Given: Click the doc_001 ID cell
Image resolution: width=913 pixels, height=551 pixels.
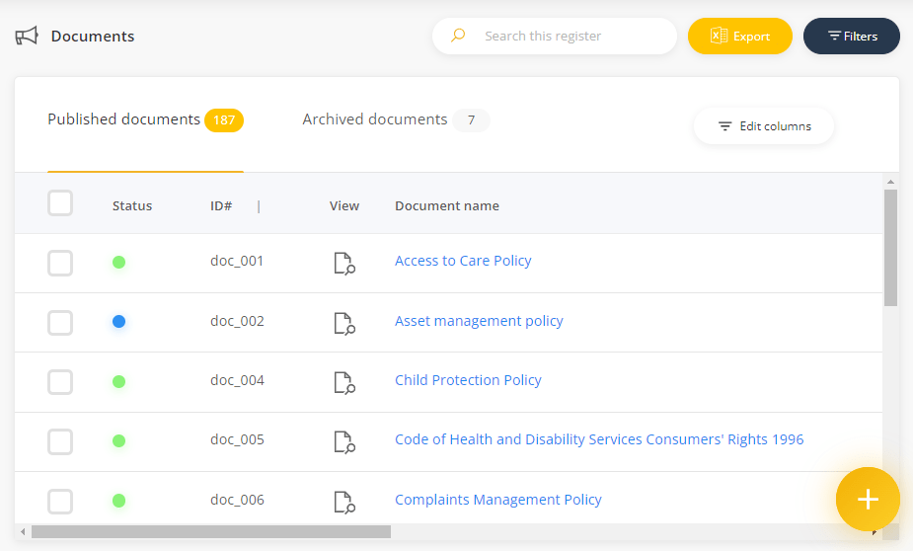Looking at the screenshot, I should coord(237,261).
